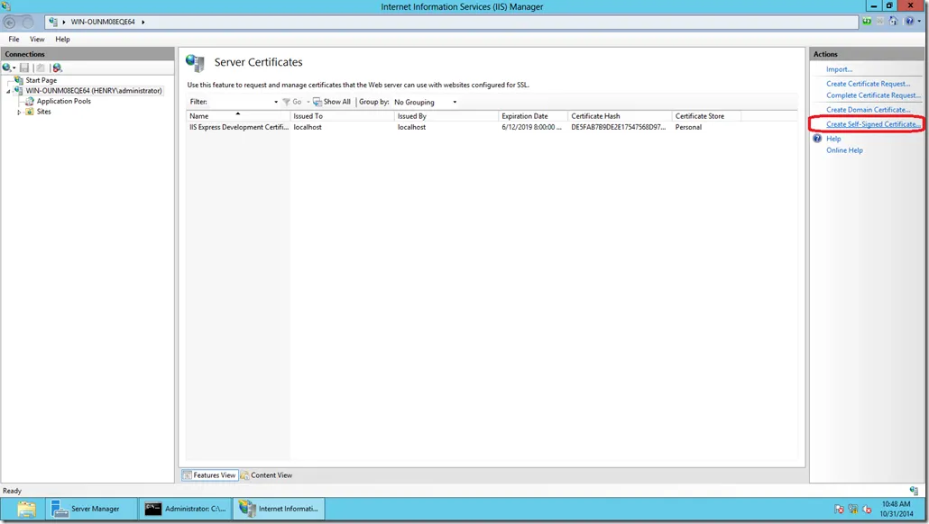This screenshot has width=929, height=524.
Task: Click in the Filter input field
Action: (x=240, y=102)
